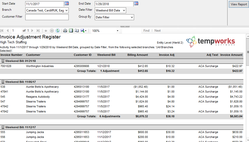
Task: Click the stop rendering icon
Action: 52,31
